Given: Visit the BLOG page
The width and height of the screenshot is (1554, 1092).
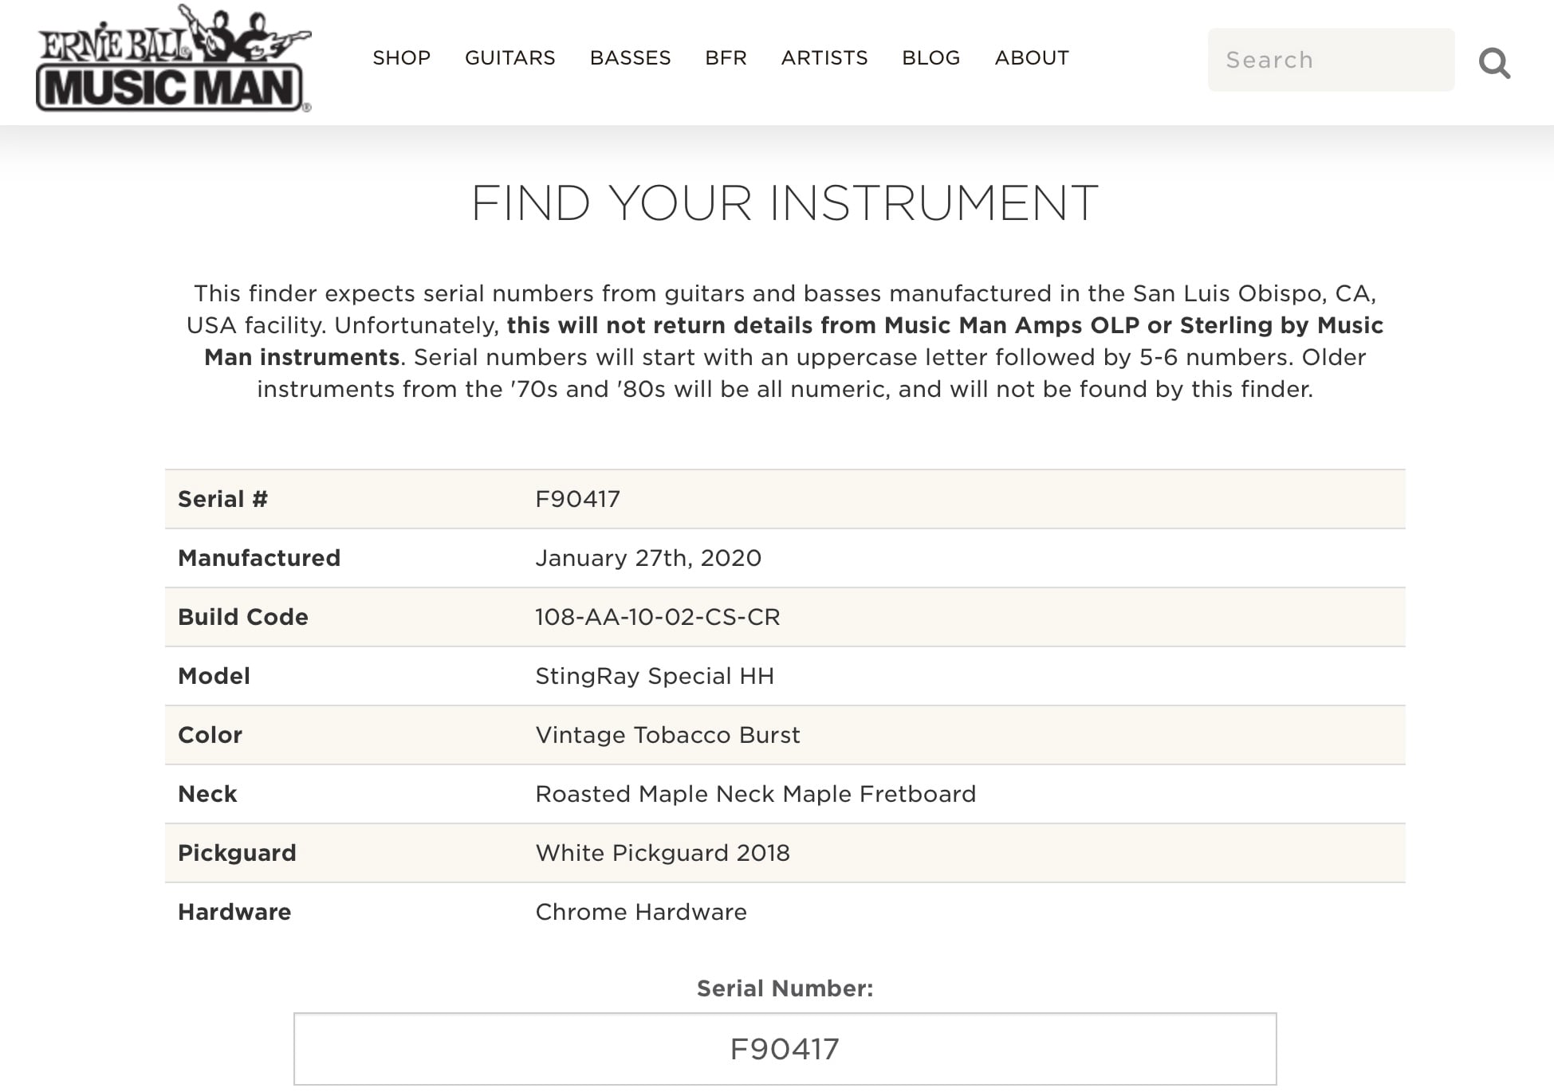Looking at the screenshot, I should (931, 58).
